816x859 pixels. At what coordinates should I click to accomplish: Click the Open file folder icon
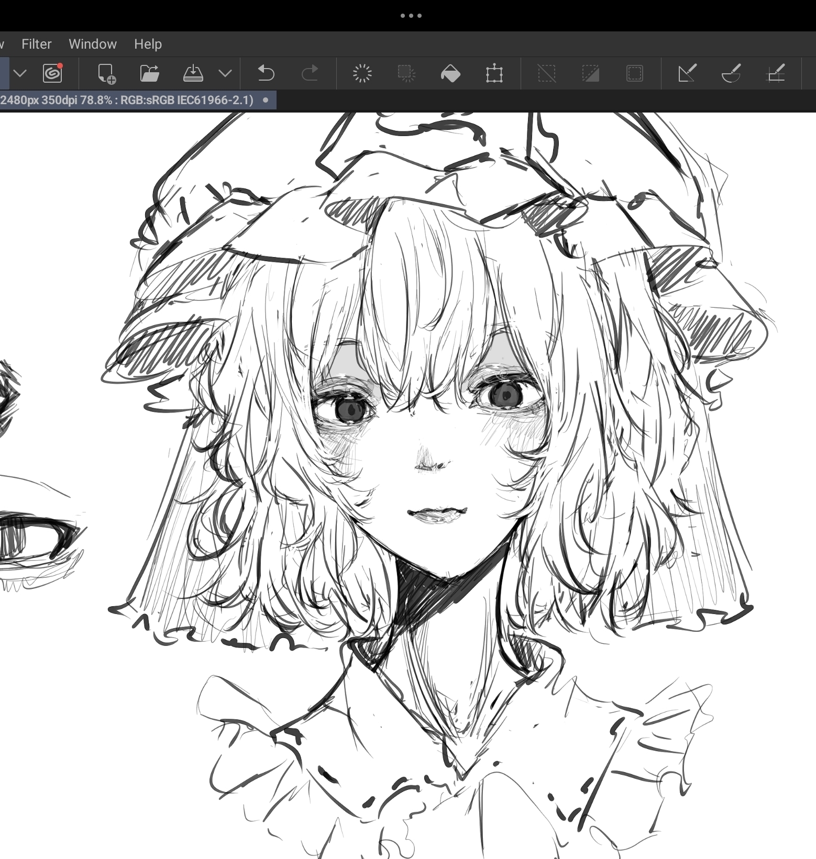pyautogui.click(x=150, y=73)
